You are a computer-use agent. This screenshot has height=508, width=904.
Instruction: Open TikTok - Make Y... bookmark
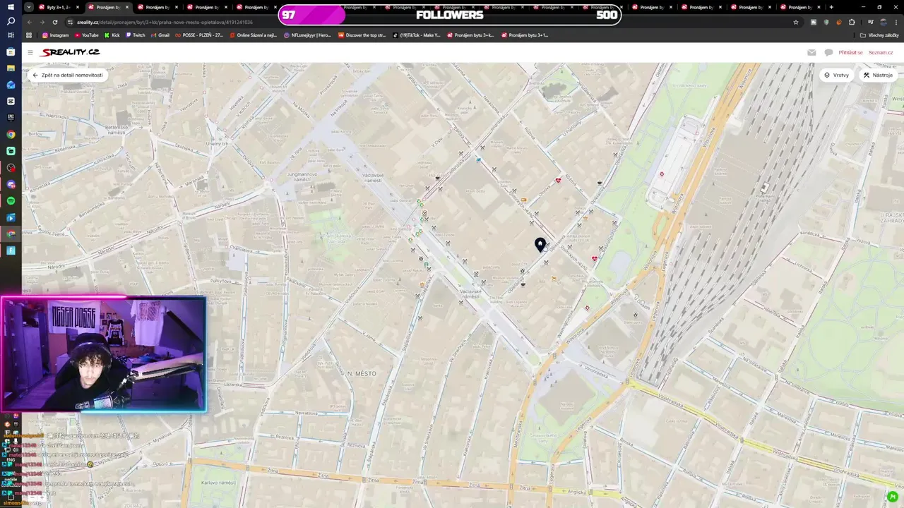pyautogui.click(x=417, y=35)
